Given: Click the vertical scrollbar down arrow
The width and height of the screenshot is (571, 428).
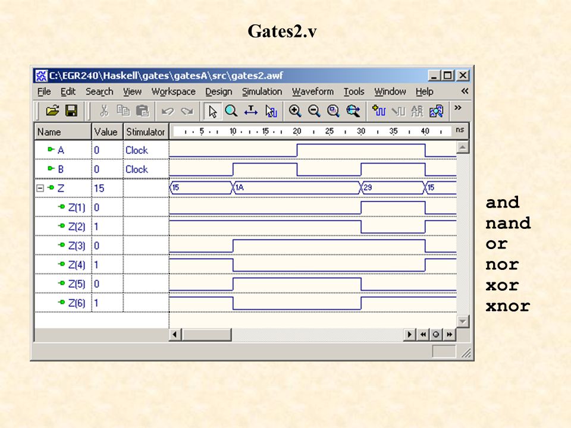Looking at the screenshot, I should click(x=463, y=322).
